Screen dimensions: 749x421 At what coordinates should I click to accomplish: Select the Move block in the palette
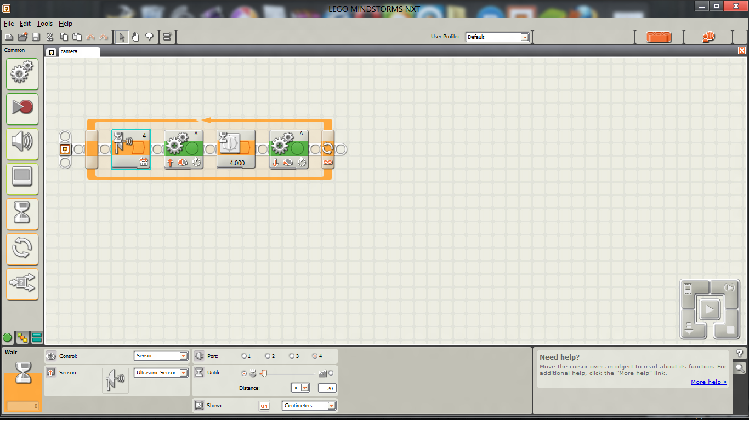pyautogui.click(x=22, y=74)
